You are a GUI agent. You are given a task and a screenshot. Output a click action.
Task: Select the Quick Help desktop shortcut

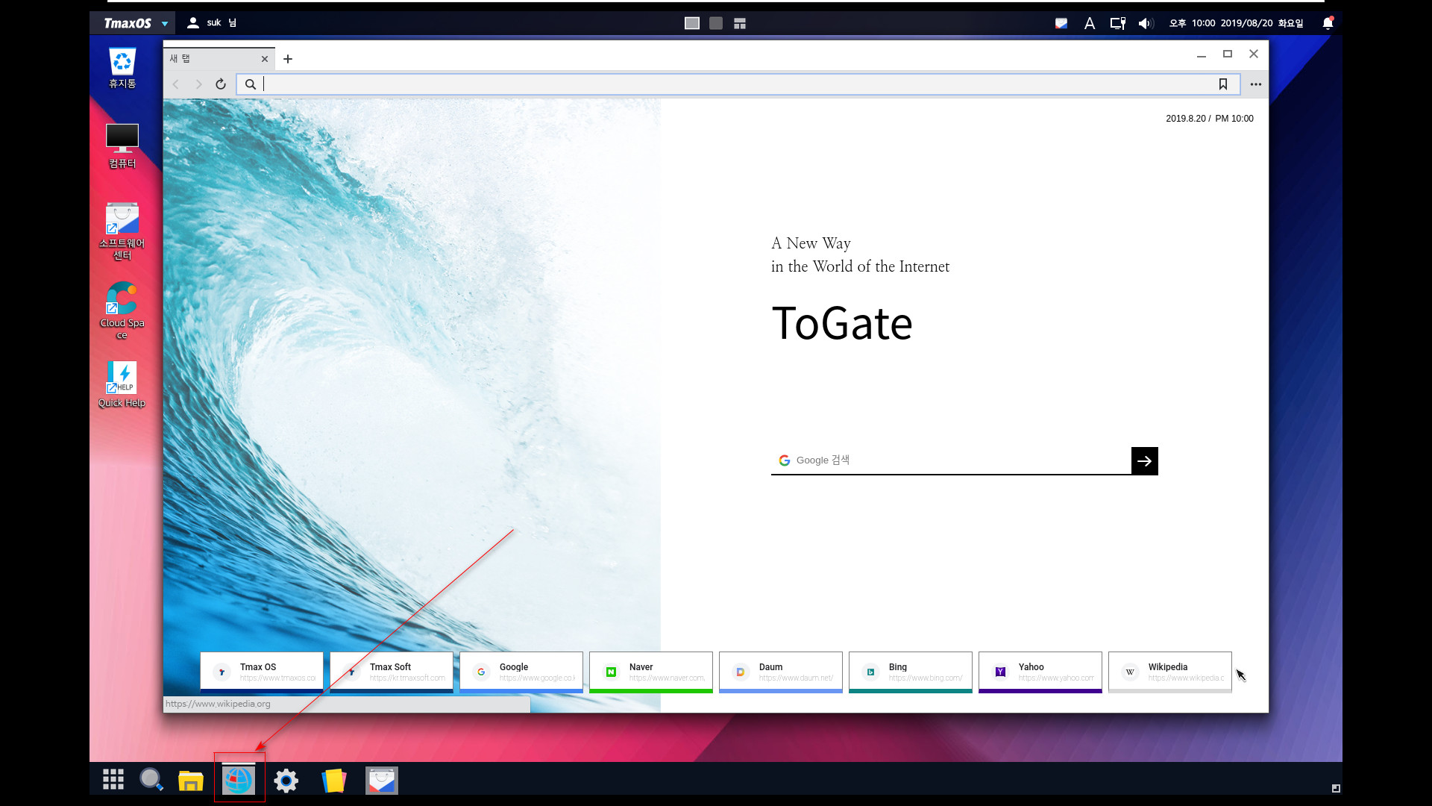coord(122,384)
